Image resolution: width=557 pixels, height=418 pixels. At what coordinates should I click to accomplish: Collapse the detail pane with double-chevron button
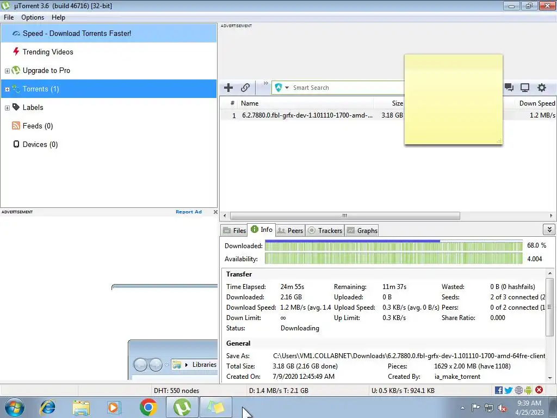(549, 230)
